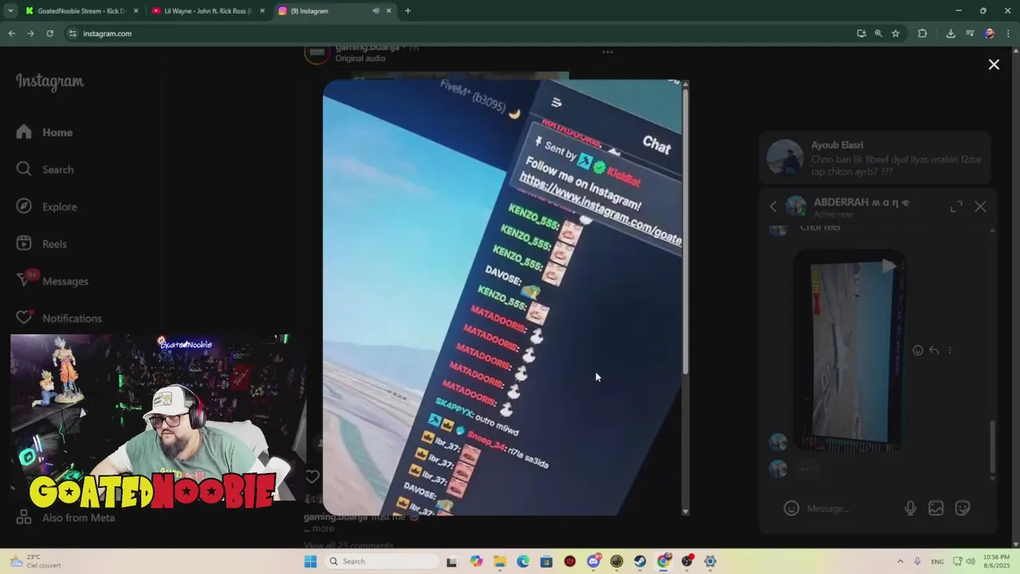Open Chrome three-dot menu

[1008, 33]
